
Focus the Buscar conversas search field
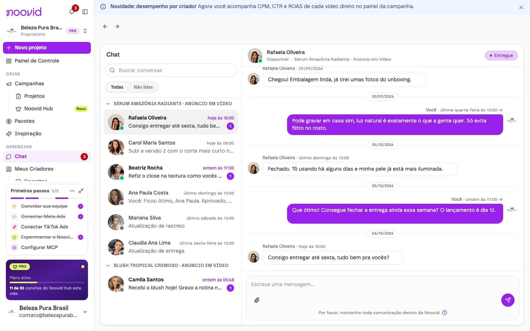[x=171, y=70]
